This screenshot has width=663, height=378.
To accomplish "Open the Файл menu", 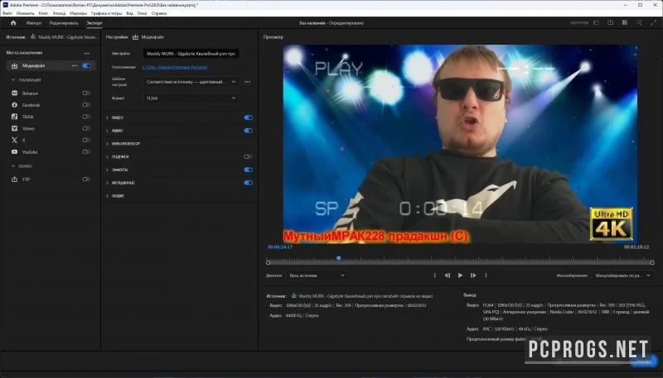I will click(x=7, y=13).
